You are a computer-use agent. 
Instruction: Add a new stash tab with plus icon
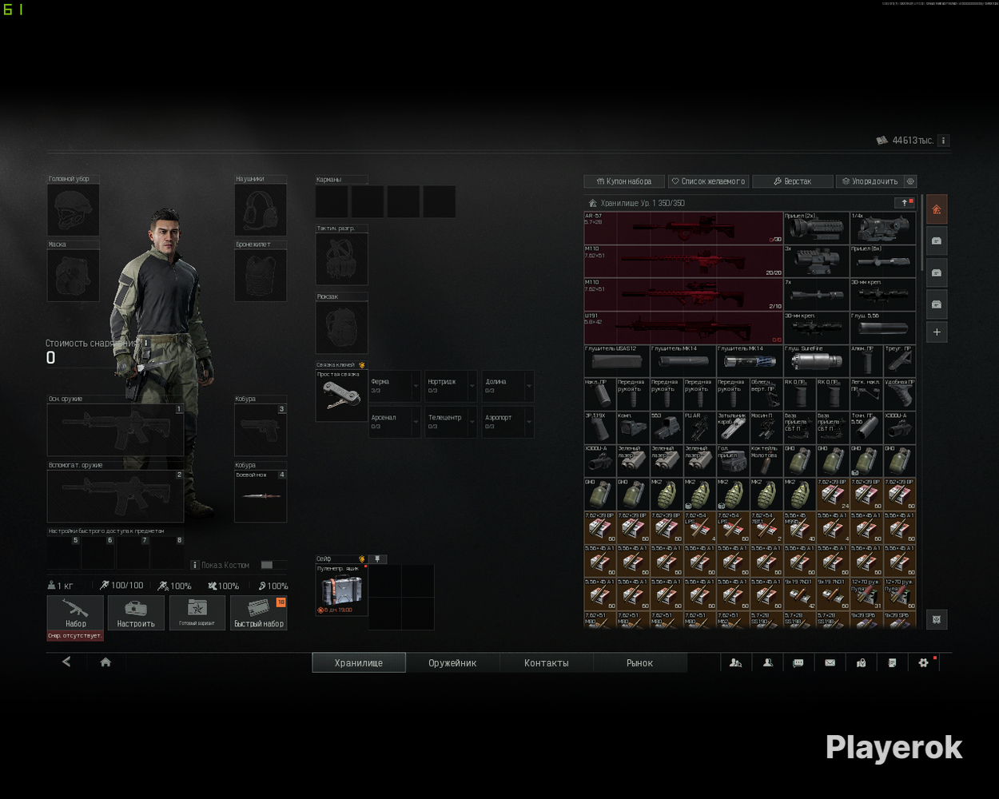(937, 332)
